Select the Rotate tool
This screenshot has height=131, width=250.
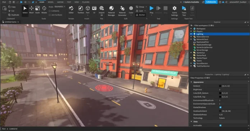[44, 10]
